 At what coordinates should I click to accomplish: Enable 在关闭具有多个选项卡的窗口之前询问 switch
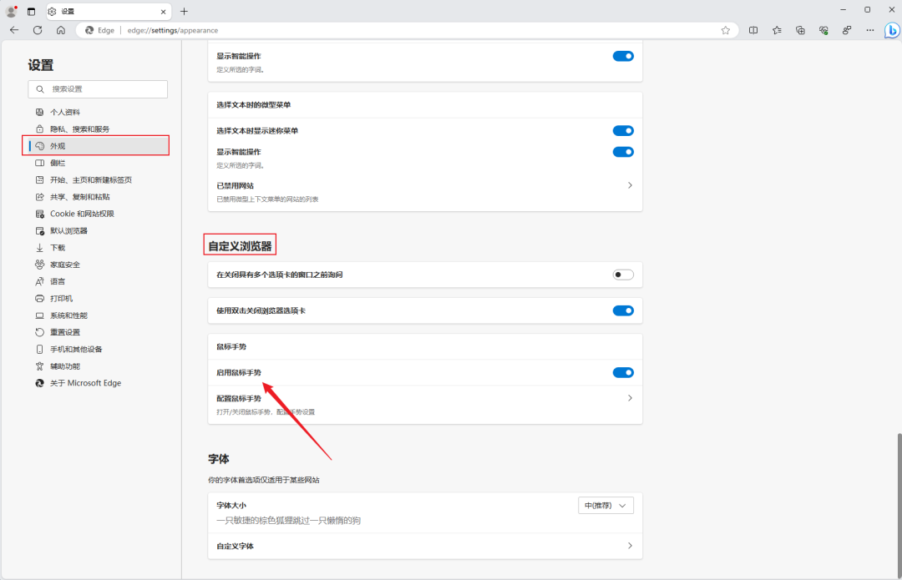(x=623, y=275)
